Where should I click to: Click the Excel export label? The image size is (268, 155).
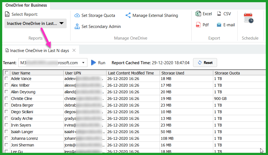[x=207, y=14]
